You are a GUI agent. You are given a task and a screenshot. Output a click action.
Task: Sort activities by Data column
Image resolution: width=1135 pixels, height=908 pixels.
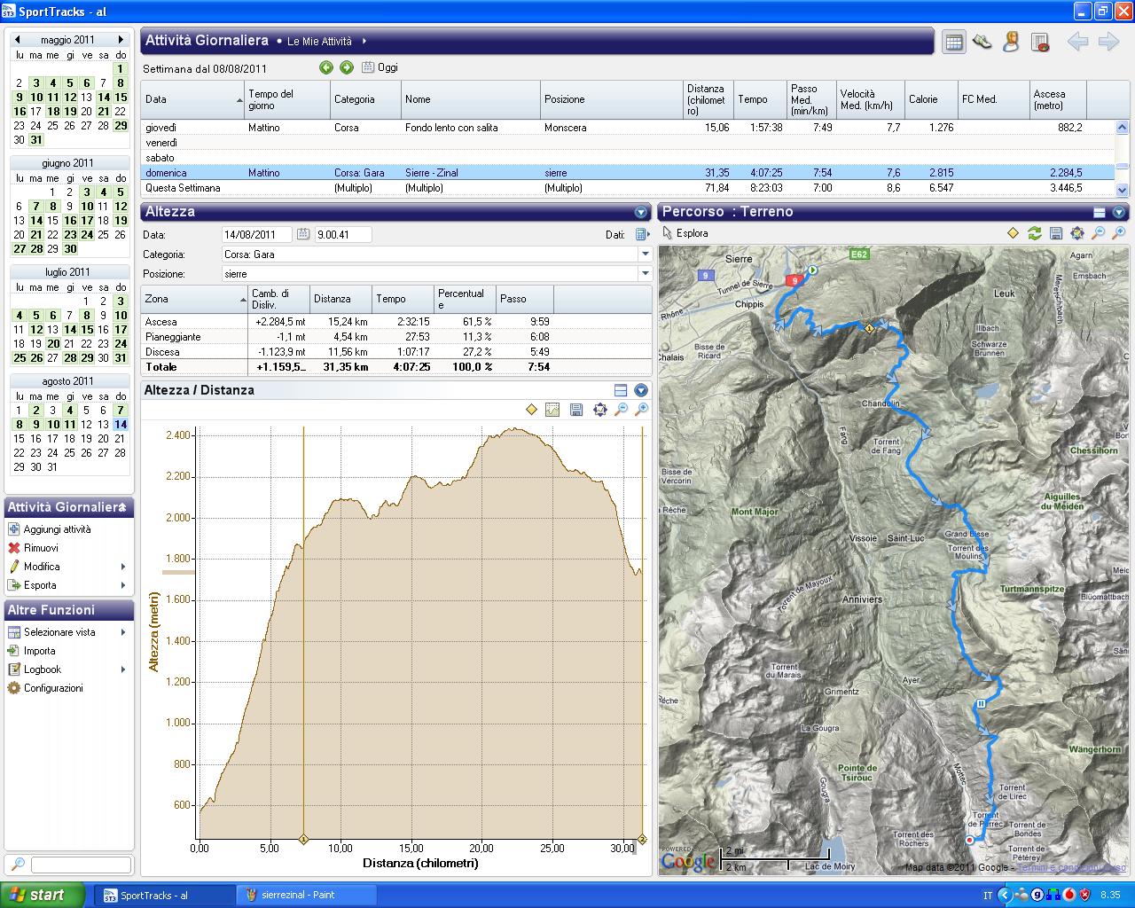point(192,99)
